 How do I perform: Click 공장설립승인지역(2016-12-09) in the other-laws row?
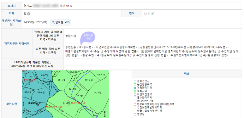158,47
